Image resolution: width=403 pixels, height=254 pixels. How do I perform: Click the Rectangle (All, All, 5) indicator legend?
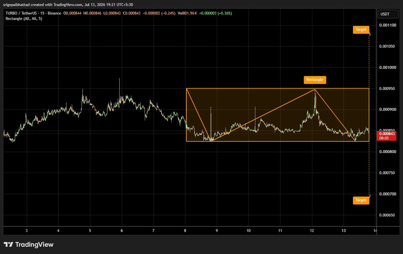24,18
